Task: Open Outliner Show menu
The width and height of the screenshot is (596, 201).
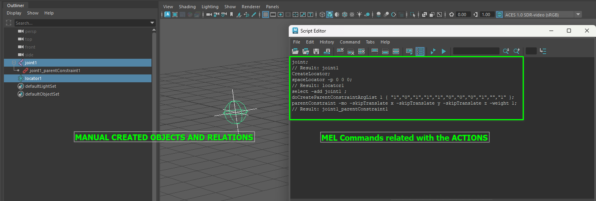Action: point(33,13)
